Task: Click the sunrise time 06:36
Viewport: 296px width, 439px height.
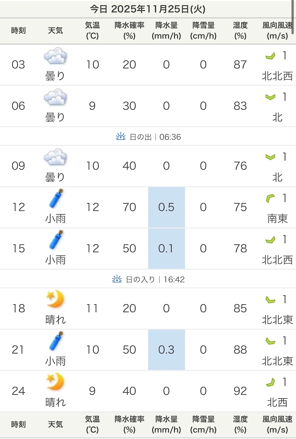Action: 170,137
